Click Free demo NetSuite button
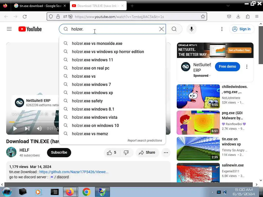Viewport: 263px width, 197px height. tap(227, 66)
